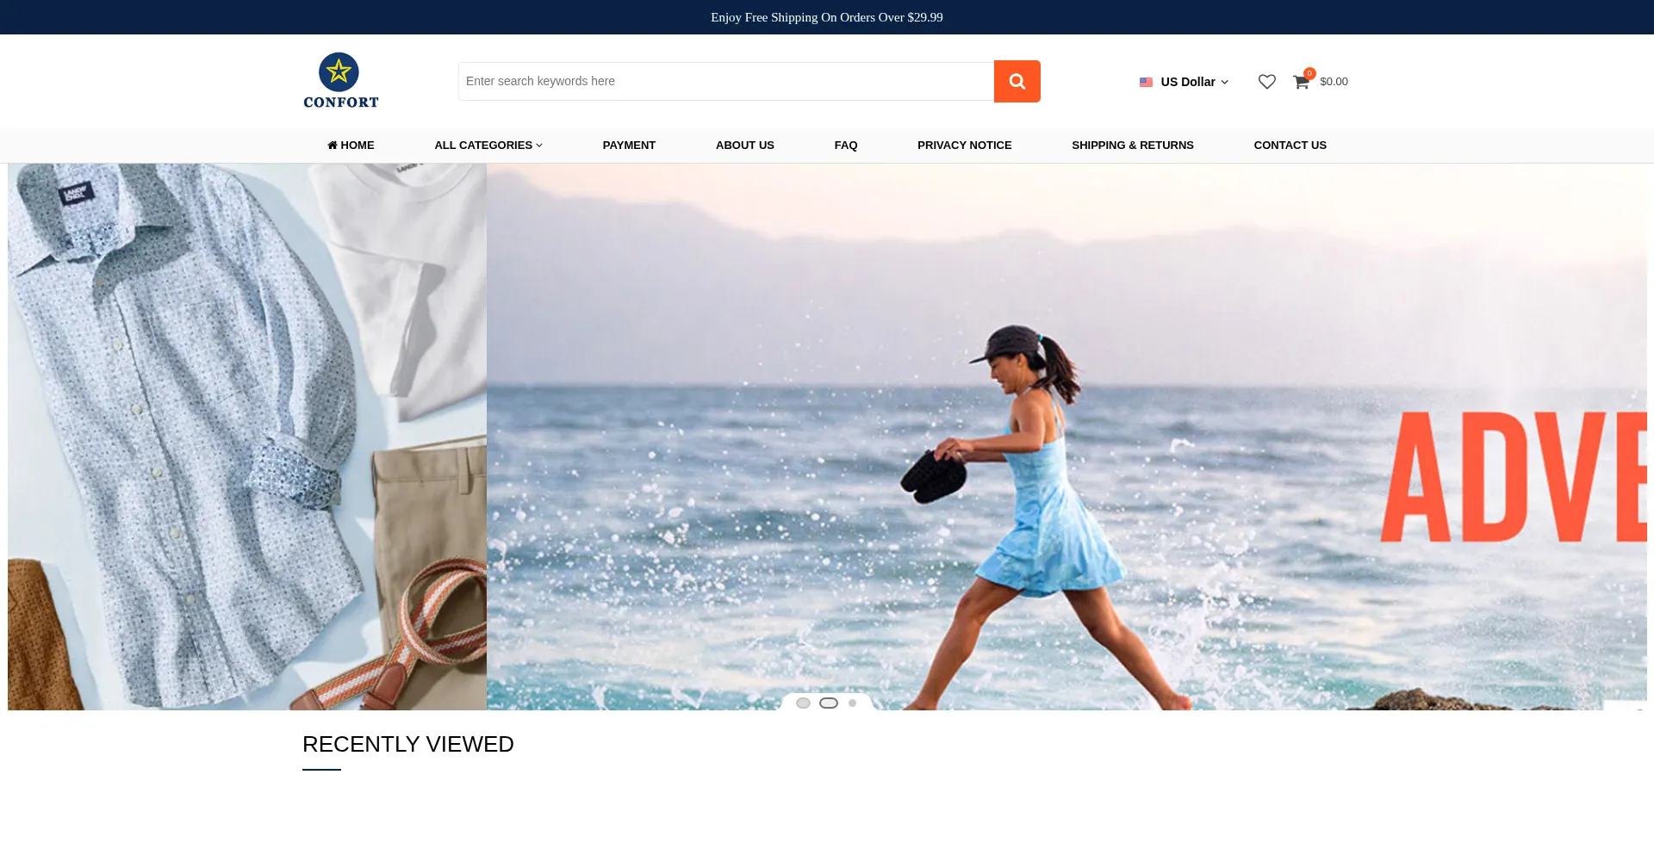Open the Contact Us page

tap(1290, 145)
